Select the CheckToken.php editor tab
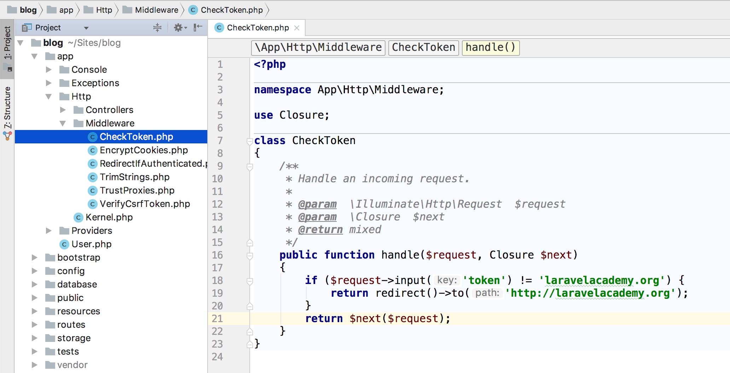Image resolution: width=730 pixels, height=373 pixels. 257,28
